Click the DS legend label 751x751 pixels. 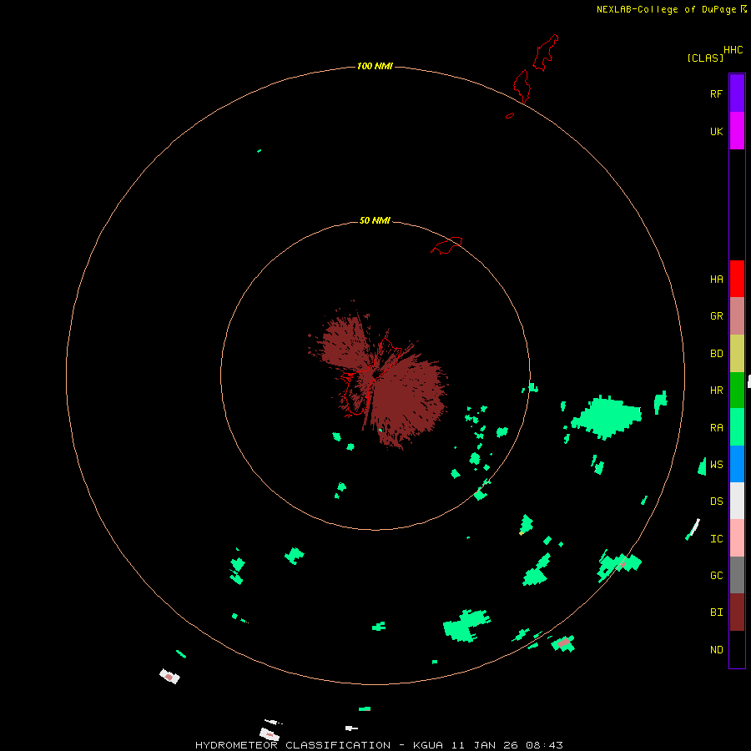pos(716,502)
